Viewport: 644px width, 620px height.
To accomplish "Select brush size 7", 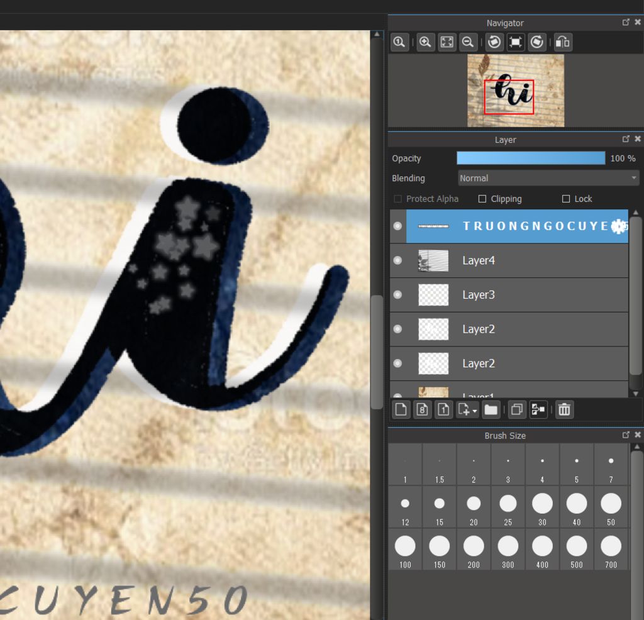I will (611, 465).
